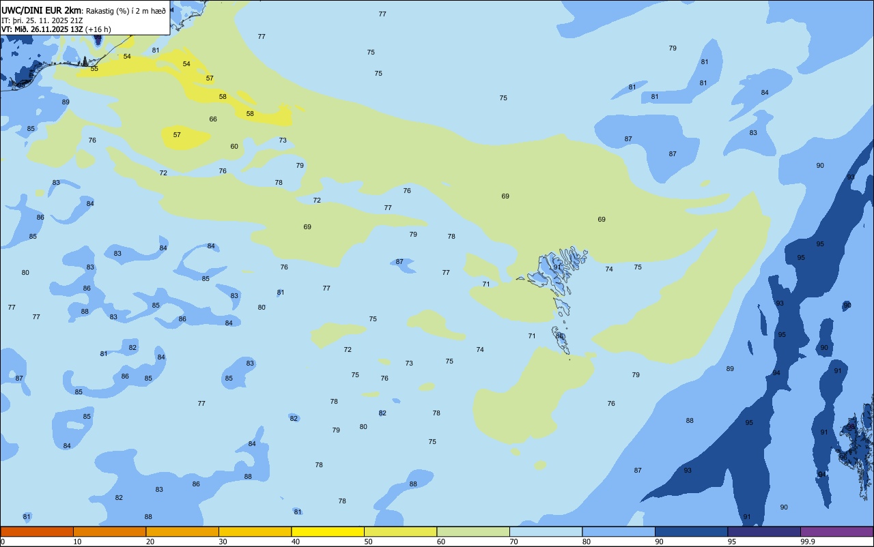Click the '30' legend tick label
874x547 pixels.
(223, 542)
